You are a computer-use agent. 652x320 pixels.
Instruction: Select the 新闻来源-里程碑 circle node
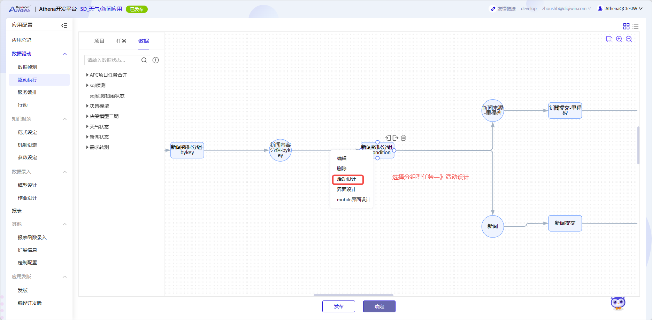tap(493, 110)
